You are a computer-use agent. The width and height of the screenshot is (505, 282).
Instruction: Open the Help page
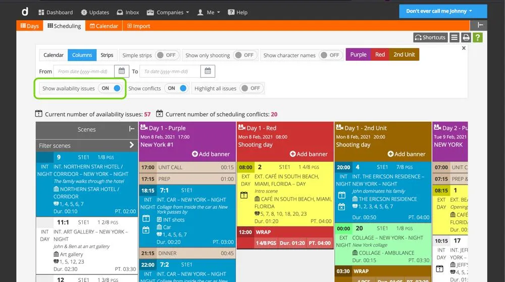pos(238,12)
